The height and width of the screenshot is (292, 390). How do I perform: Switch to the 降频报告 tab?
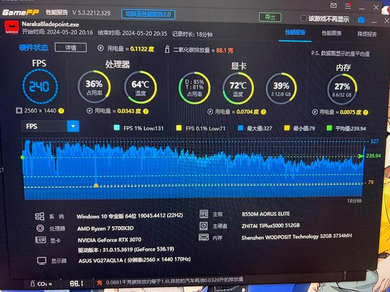point(367,33)
